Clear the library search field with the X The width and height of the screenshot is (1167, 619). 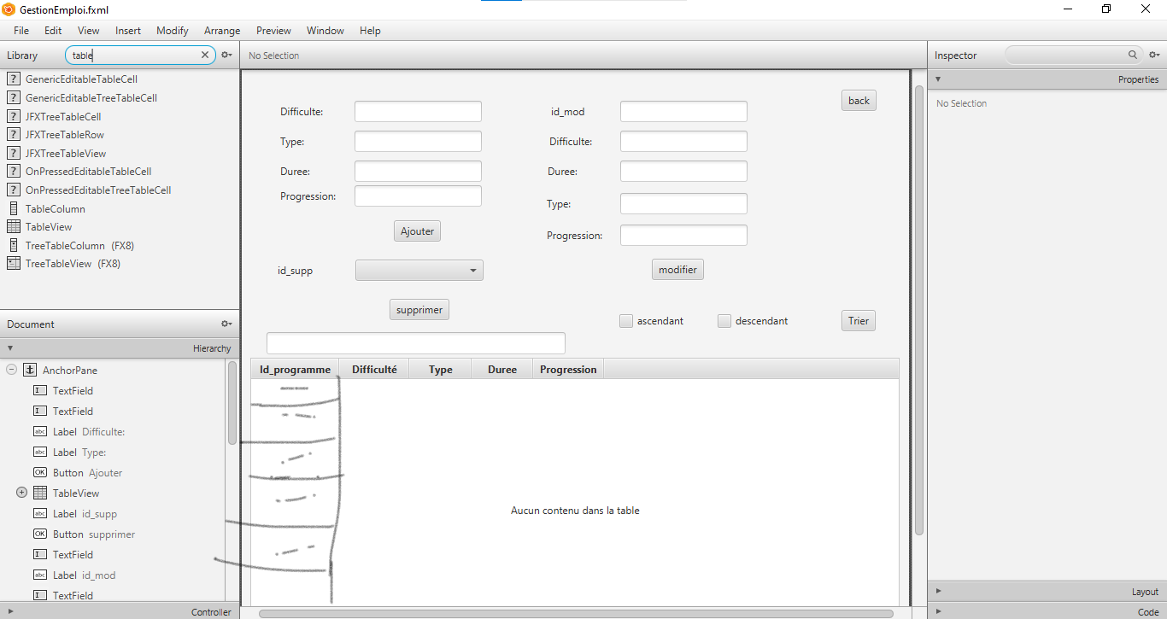(204, 54)
